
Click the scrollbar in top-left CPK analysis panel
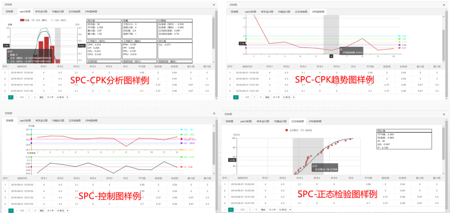[213, 35]
